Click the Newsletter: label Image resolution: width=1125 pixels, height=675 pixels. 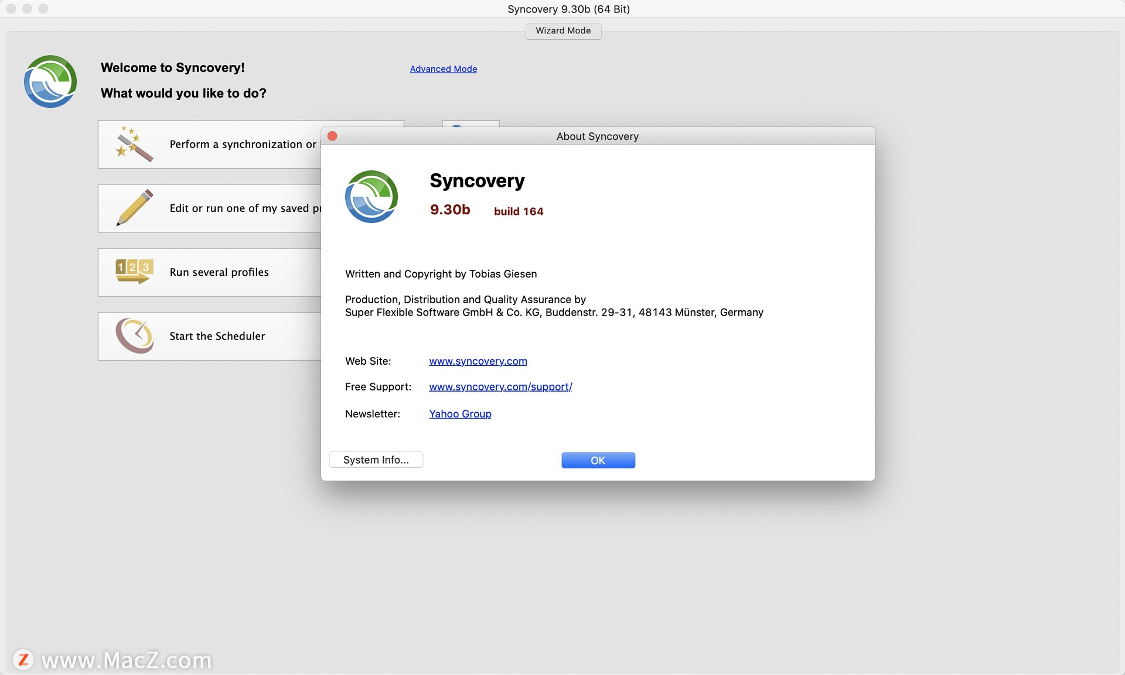point(373,414)
